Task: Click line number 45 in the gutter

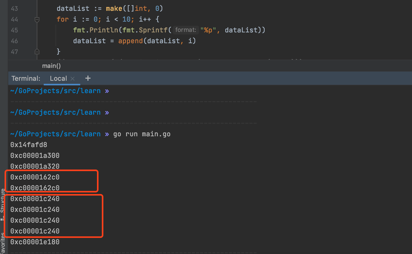Action: click(x=14, y=30)
